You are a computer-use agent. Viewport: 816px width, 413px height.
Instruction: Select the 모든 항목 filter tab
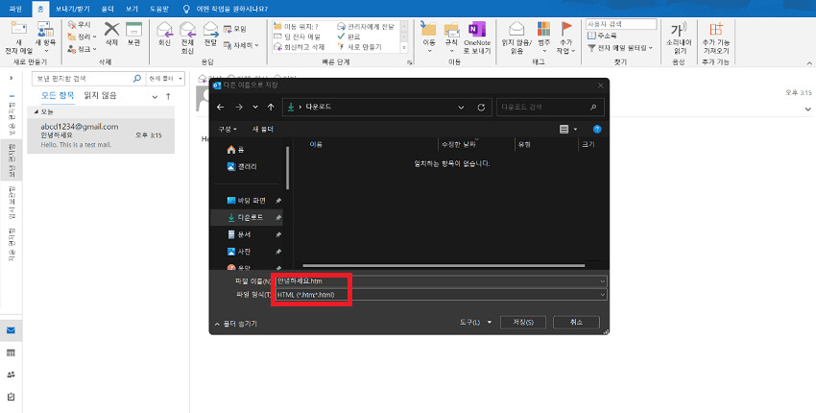(x=58, y=95)
